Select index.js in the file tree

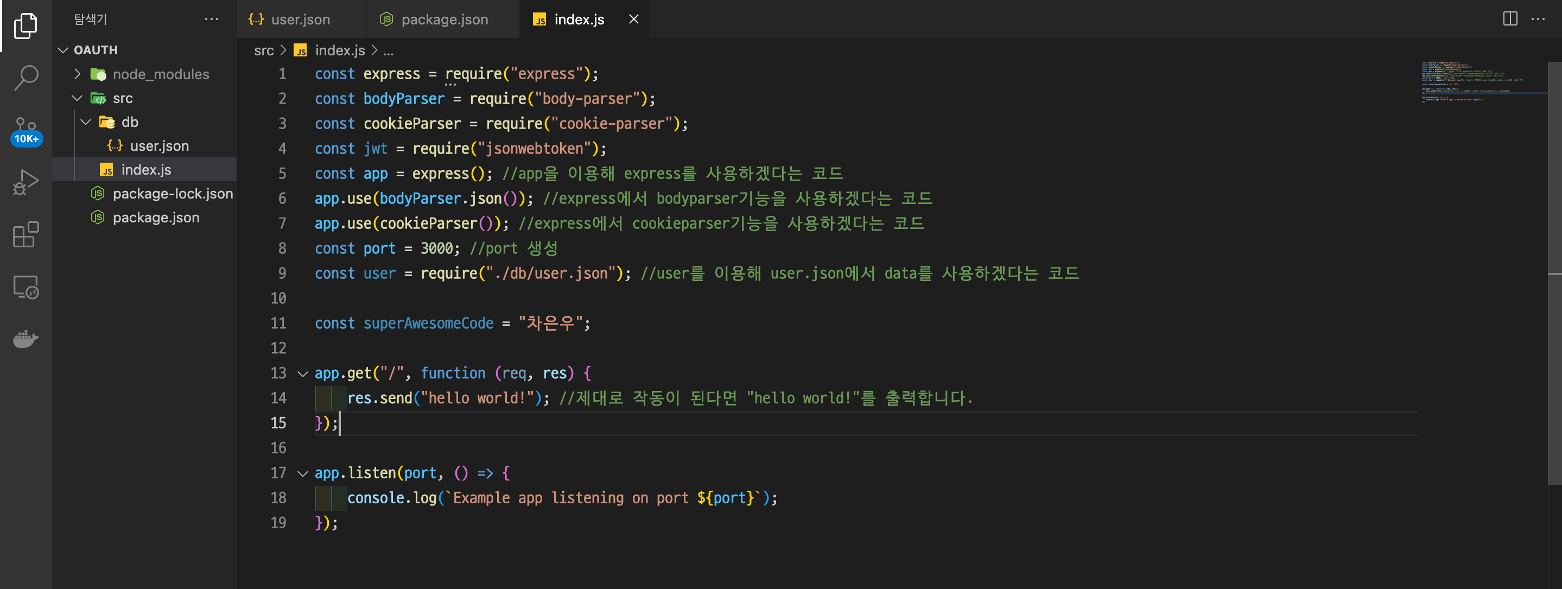pos(144,170)
